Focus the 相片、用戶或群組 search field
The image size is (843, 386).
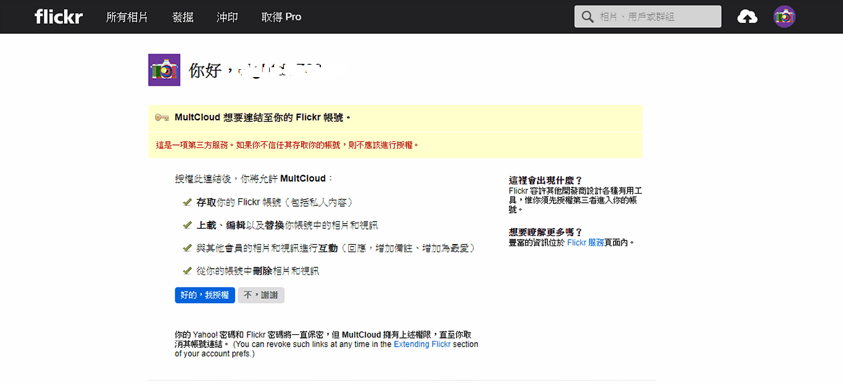(x=648, y=17)
